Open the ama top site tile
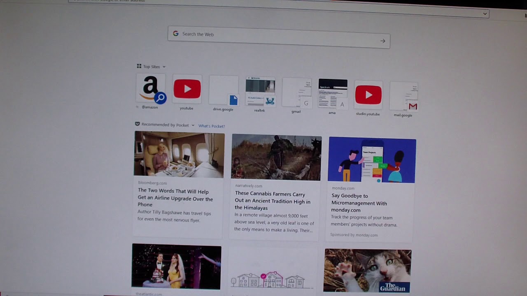Image resolution: width=527 pixels, height=296 pixels. (333, 94)
